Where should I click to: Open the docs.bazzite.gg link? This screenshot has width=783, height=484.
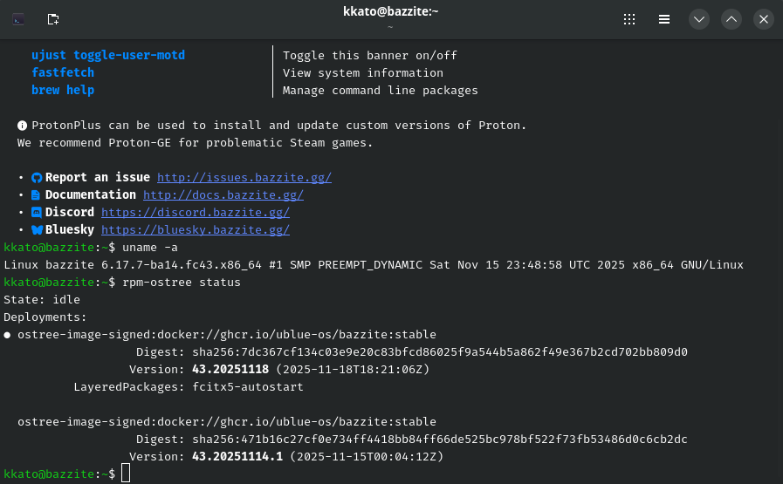coord(223,195)
